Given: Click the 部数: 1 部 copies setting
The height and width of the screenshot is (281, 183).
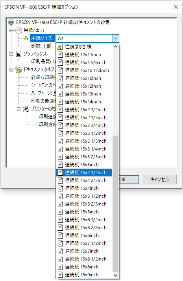Looking at the screenshot, I should coord(41,46).
